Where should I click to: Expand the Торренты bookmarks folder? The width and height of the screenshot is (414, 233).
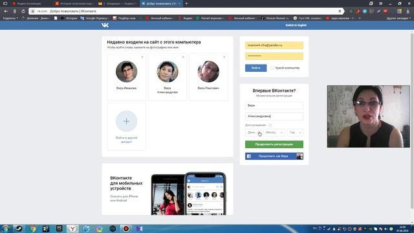coord(10,18)
